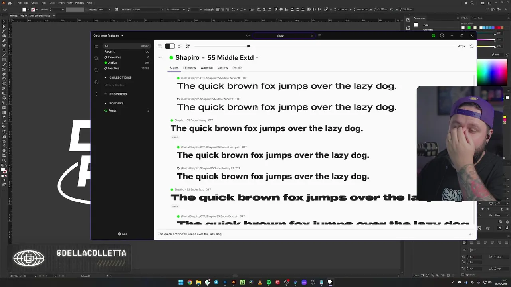Click the back arrow beside the Shapiro title
511x287 pixels.
[160, 58]
